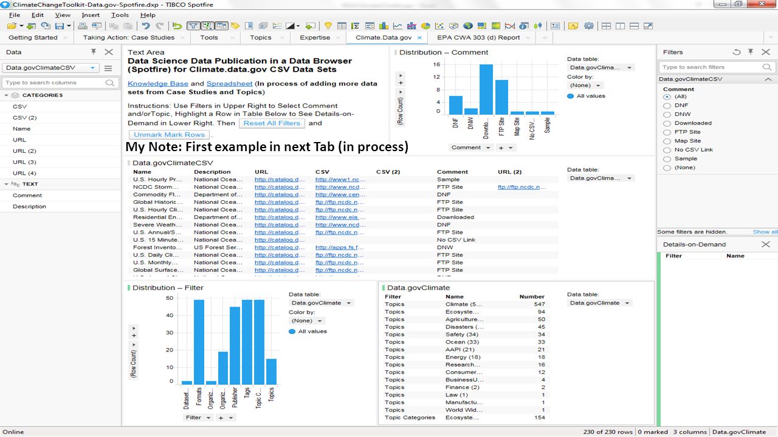Viewport: 778px width, 437px height.
Task: Collapse the TEXT column group
Action: click(x=6, y=184)
